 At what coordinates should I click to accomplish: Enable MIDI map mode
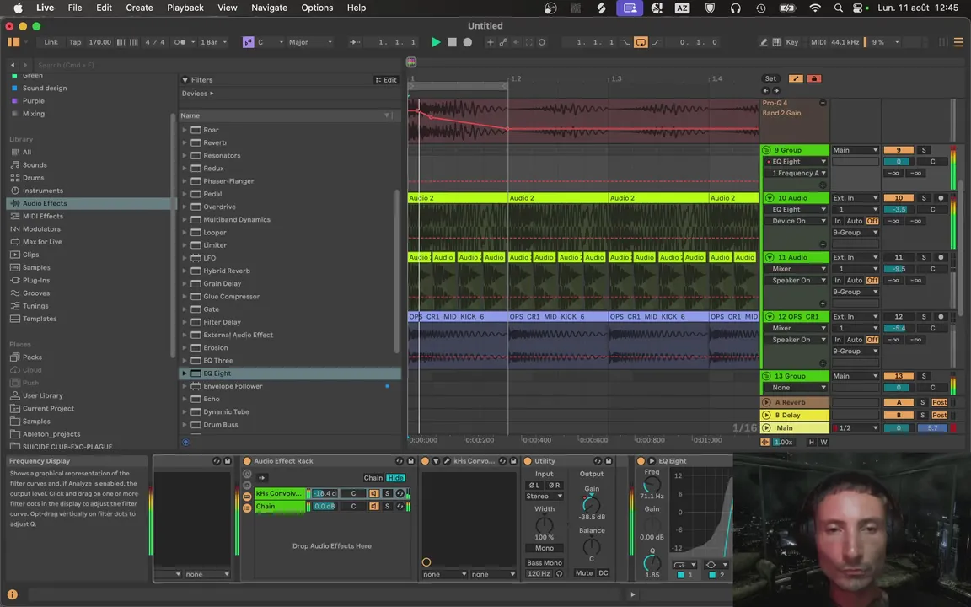coord(818,42)
